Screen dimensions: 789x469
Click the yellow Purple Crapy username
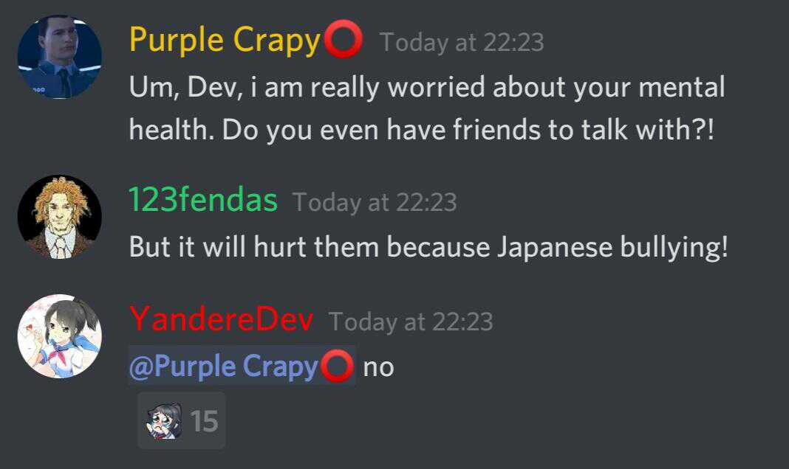[225, 40]
